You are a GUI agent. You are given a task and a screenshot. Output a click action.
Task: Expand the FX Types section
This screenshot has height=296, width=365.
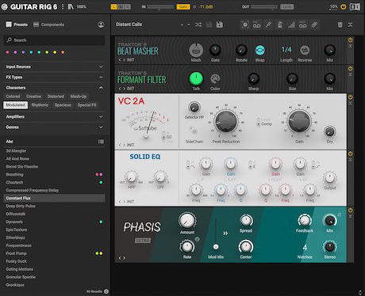coord(54,78)
